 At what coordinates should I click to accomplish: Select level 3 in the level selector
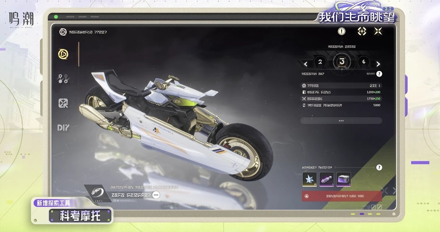[x=342, y=62]
